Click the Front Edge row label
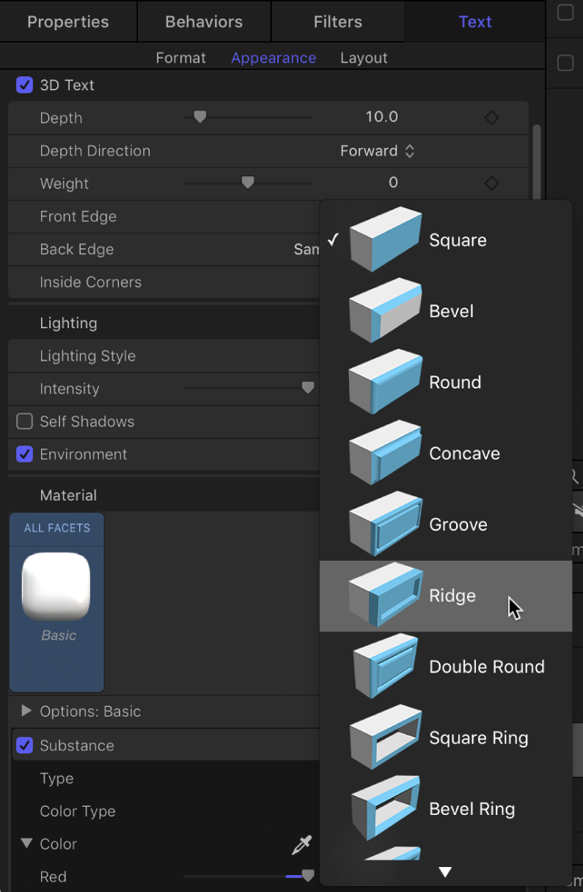 tap(78, 216)
